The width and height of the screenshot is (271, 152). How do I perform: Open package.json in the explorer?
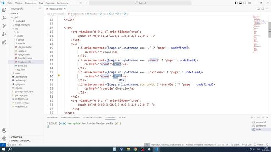tap(22, 95)
